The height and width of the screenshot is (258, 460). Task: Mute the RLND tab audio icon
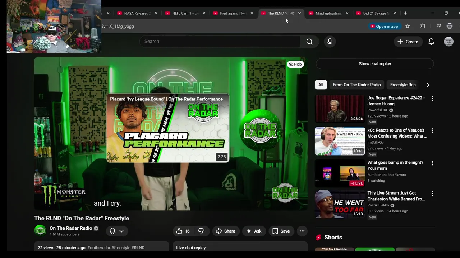click(292, 13)
